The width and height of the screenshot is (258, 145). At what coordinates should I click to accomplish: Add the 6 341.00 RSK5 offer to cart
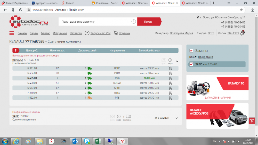171,68
